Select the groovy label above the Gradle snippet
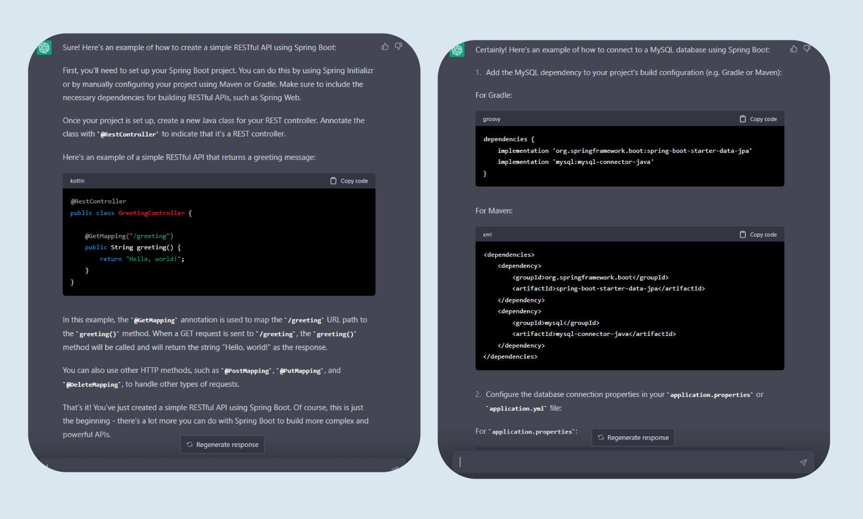863x519 pixels. click(491, 118)
